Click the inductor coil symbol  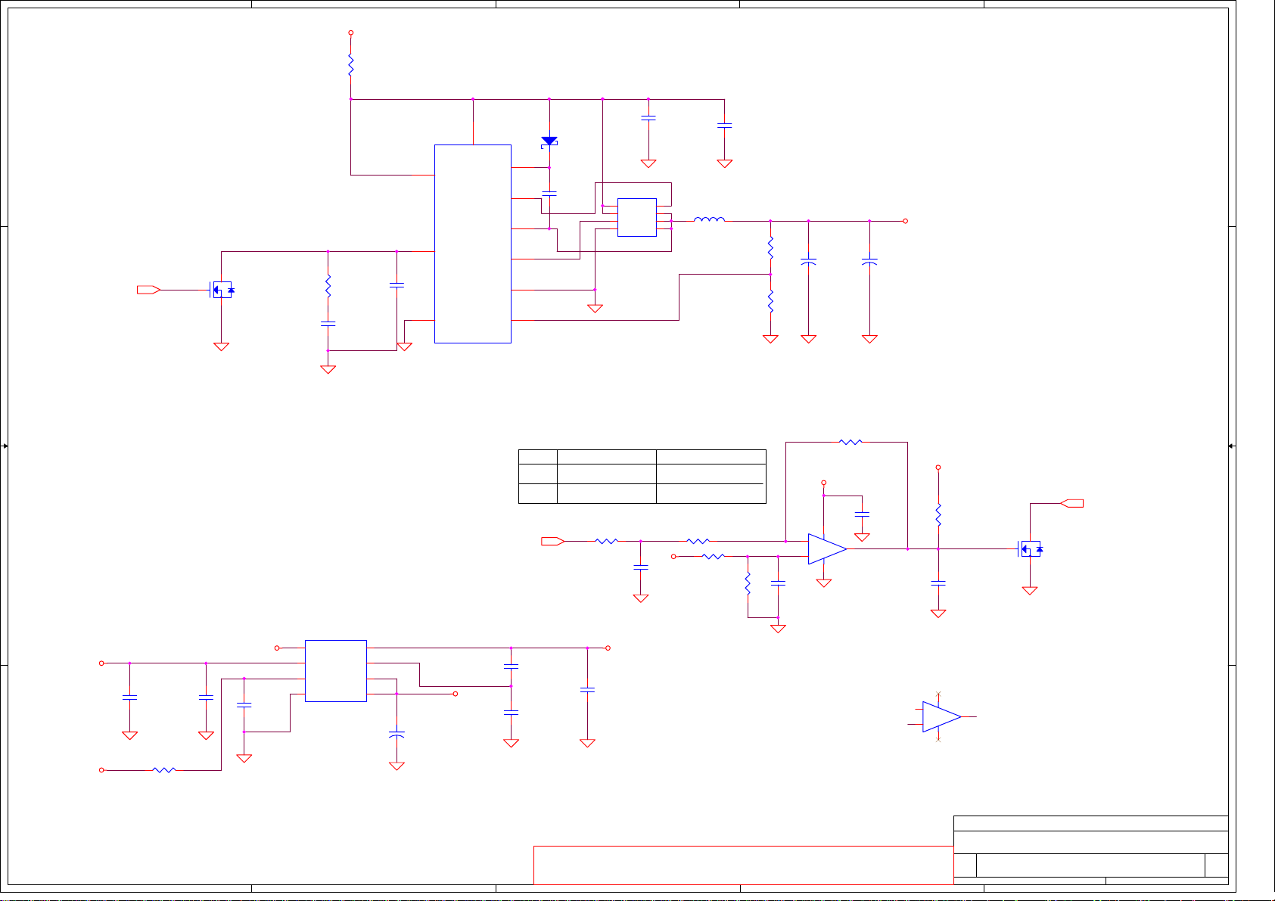tap(709, 219)
